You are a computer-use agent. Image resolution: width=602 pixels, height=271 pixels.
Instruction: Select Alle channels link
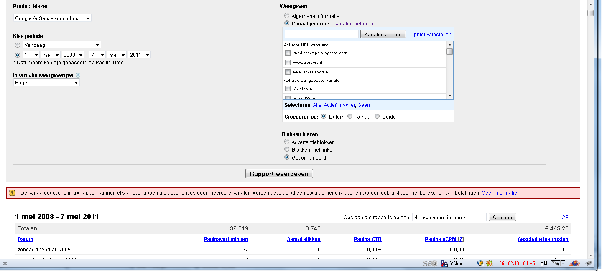(x=317, y=105)
